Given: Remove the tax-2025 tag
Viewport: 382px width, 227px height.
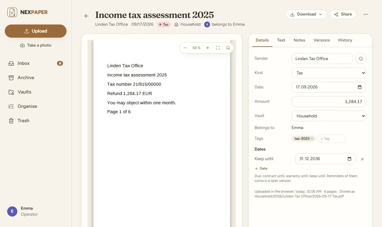Looking at the screenshot, I should pyautogui.click(x=312, y=139).
